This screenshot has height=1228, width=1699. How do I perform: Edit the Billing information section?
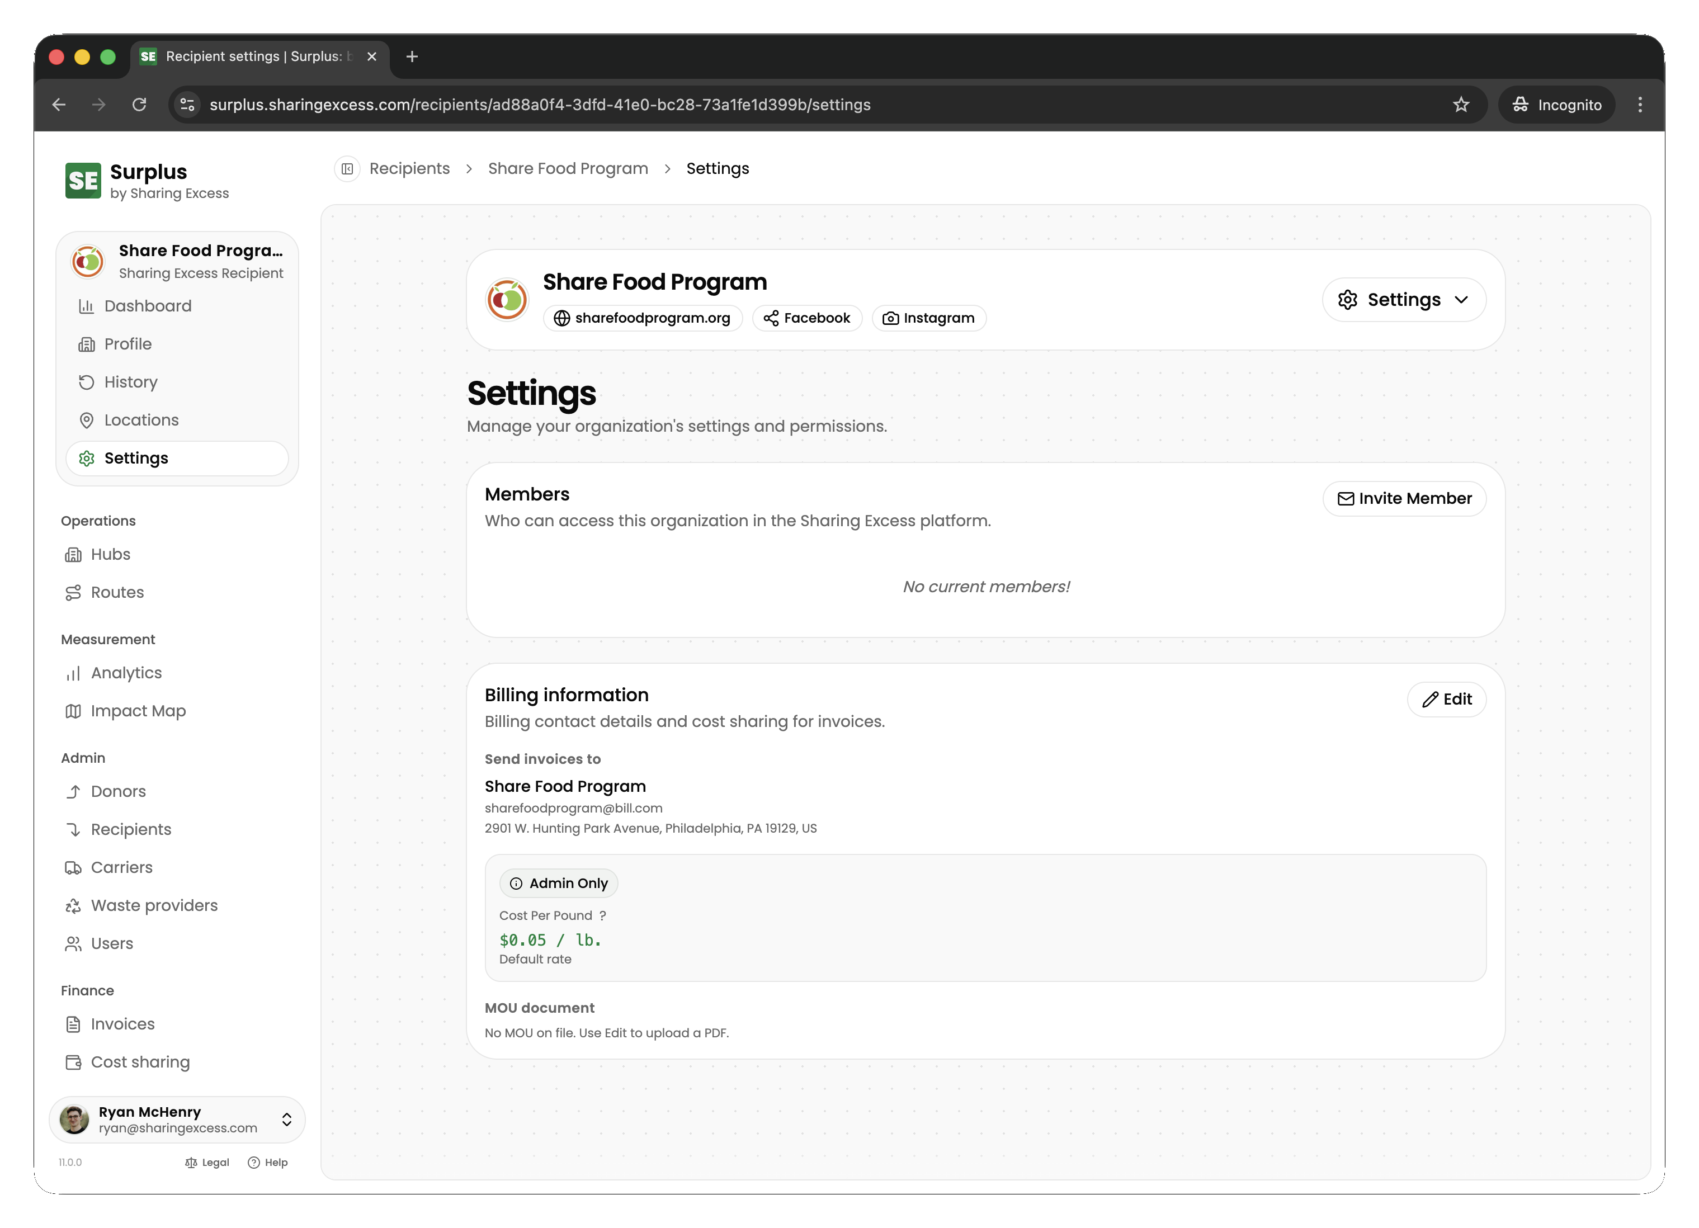pyautogui.click(x=1447, y=699)
